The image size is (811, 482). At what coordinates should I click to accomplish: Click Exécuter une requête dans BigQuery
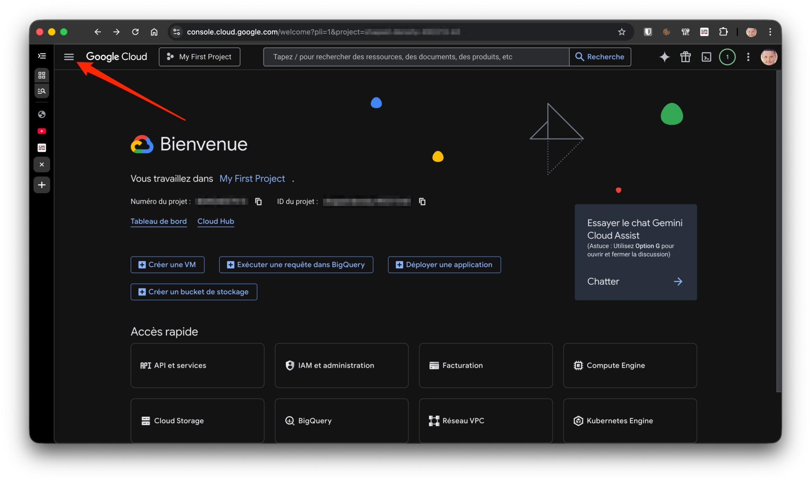coord(296,265)
